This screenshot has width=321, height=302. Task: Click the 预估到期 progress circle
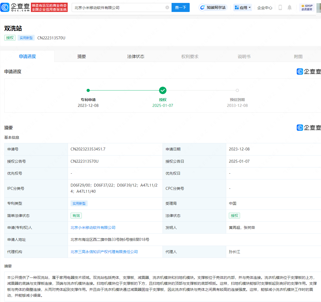tap(237, 90)
